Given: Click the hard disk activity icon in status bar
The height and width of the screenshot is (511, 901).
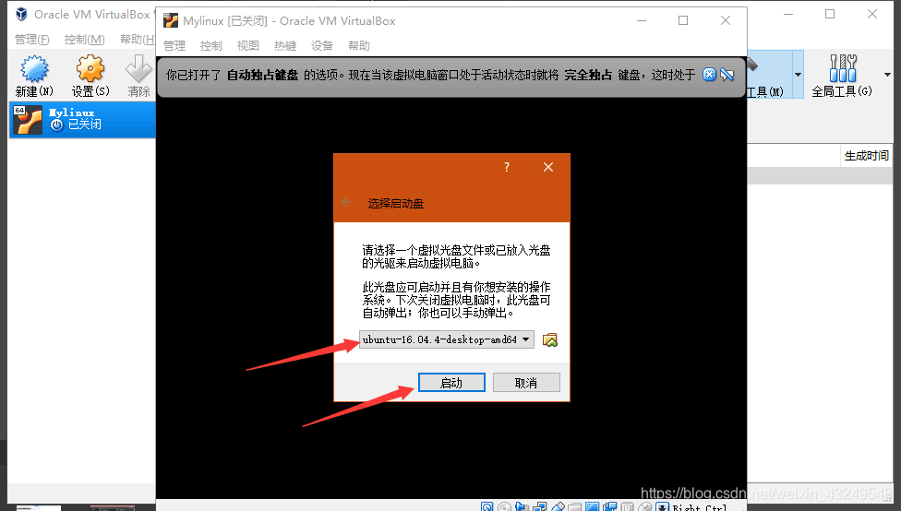Looking at the screenshot, I should click(x=487, y=506).
